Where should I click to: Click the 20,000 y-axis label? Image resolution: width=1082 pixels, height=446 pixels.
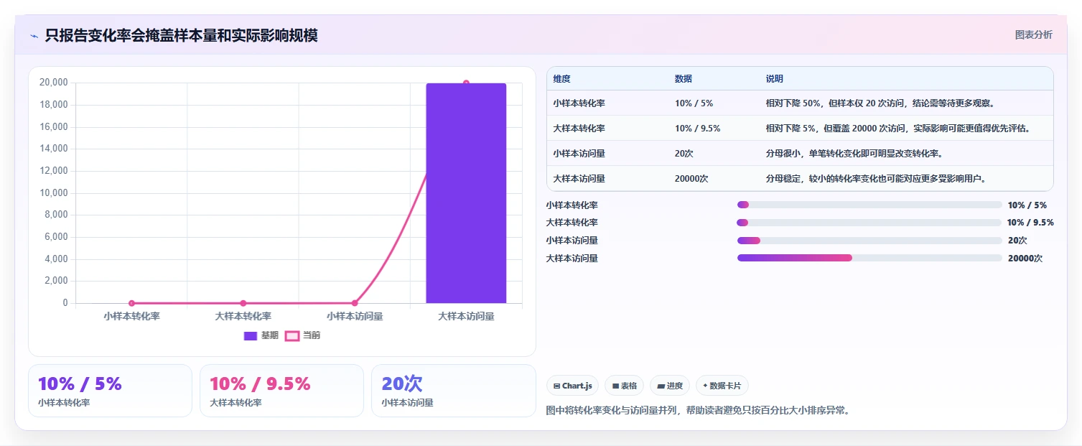coord(54,83)
